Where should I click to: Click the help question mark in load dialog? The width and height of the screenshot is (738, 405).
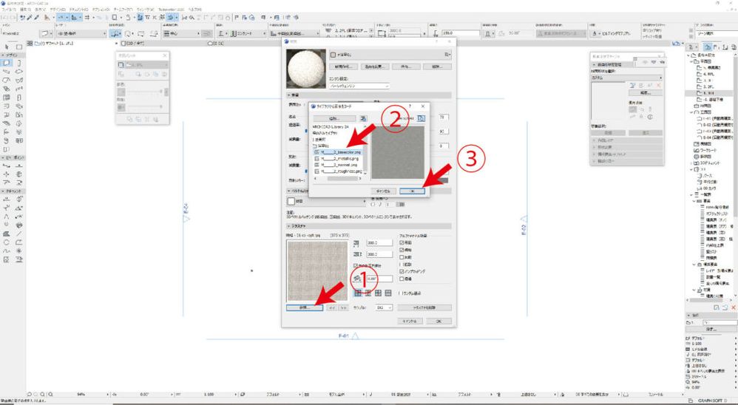pyautogui.click(x=410, y=106)
